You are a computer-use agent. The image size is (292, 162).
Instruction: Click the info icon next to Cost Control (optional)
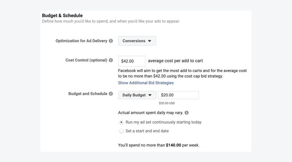(x=111, y=60)
